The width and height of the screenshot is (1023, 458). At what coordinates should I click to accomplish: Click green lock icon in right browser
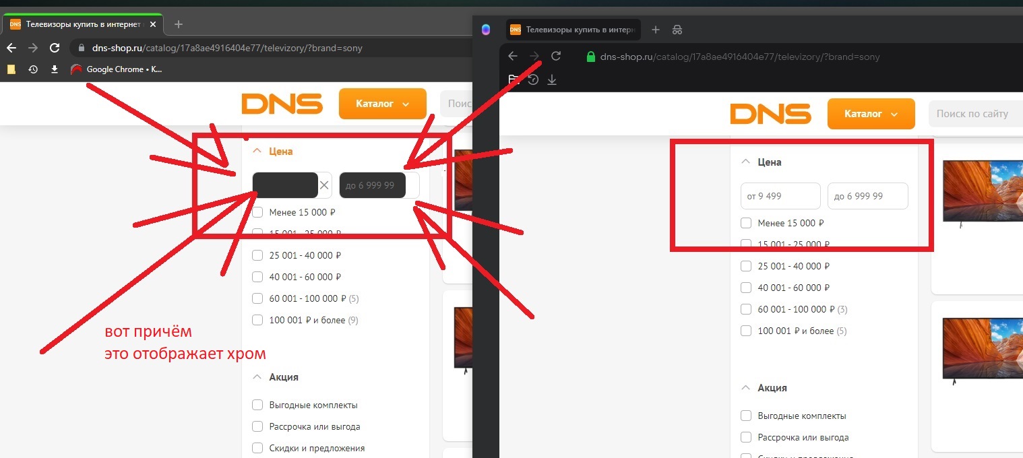point(591,57)
